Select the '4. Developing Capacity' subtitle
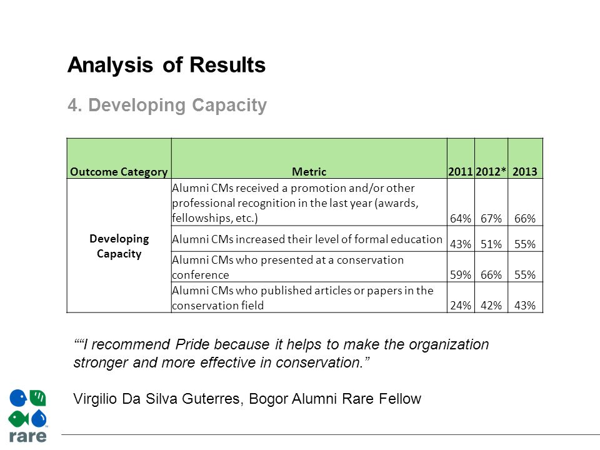 click(167, 105)
